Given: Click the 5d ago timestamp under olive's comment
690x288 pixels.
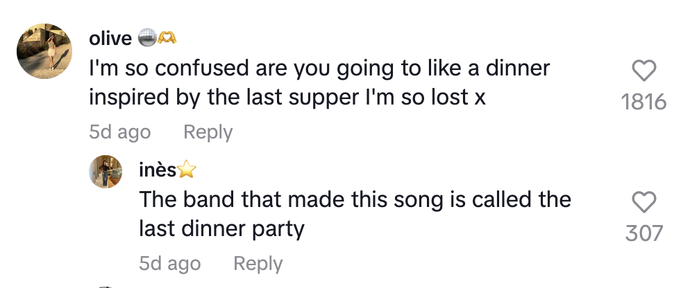Looking at the screenshot, I should (119, 132).
